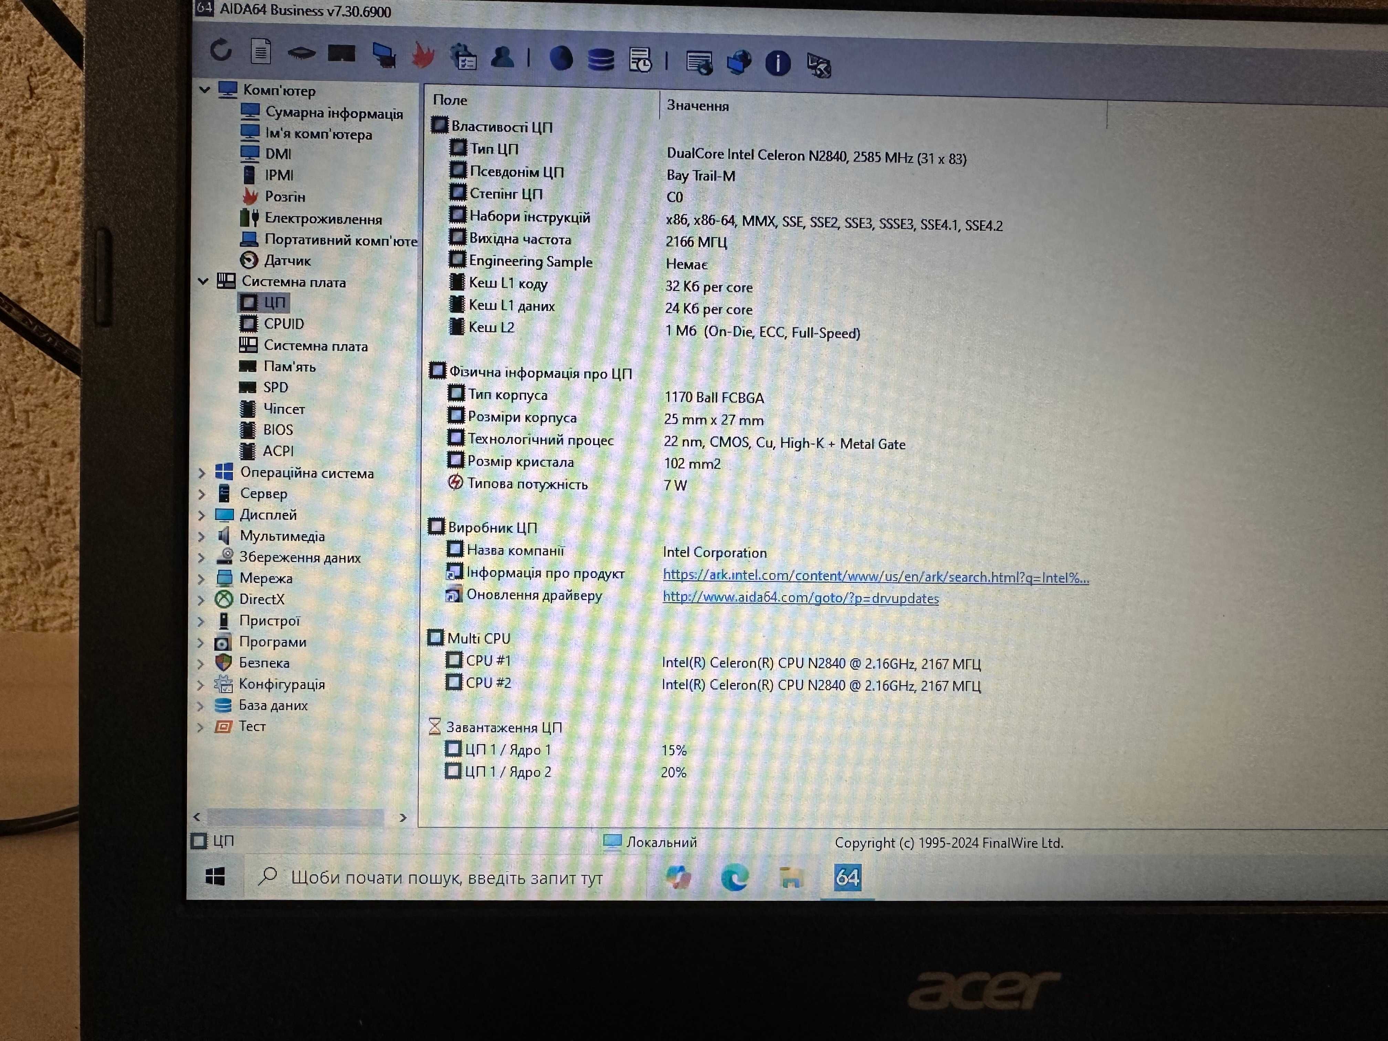Click the tree scrollbar left arrow
This screenshot has width=1388, height=1041.
197,816
